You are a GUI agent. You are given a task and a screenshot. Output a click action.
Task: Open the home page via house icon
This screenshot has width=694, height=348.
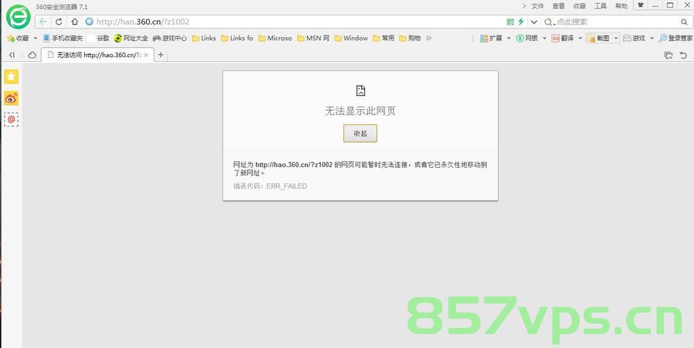point(74,22)
